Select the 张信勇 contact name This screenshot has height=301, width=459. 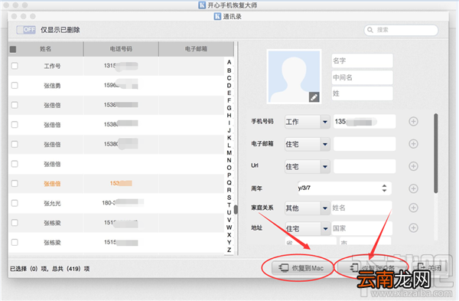(52, 86)
